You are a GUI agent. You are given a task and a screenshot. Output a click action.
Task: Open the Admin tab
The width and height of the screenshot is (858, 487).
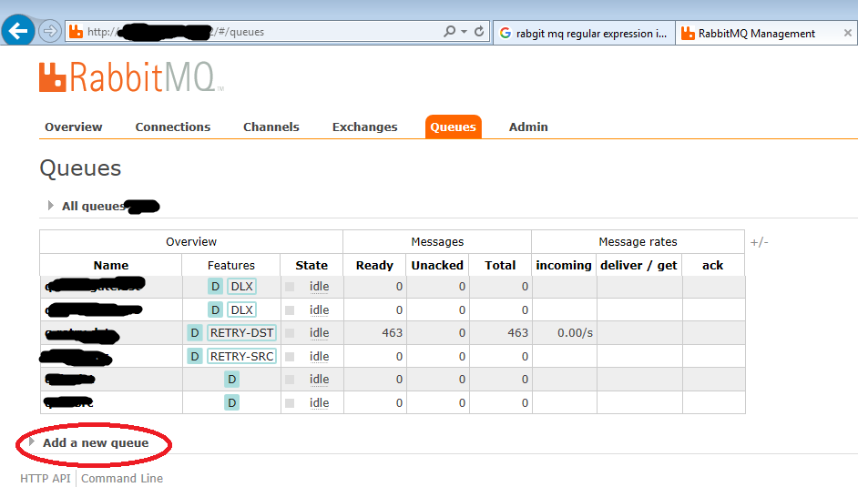[528, 127]
